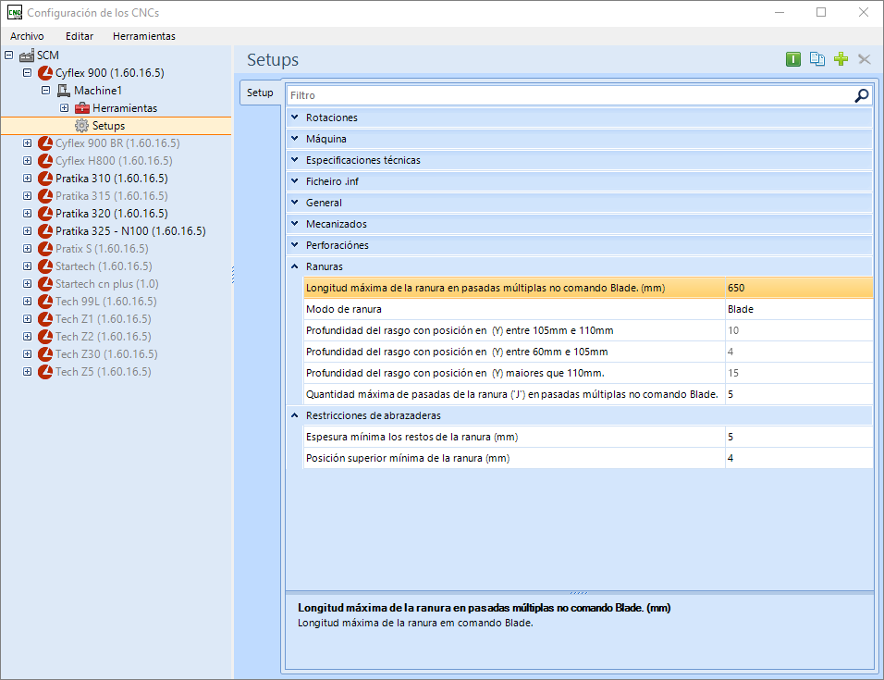Viewport: 884px width, 680px height.
Task: Click the Blade value of Modo de ranura
Action: tap(799, 309)
